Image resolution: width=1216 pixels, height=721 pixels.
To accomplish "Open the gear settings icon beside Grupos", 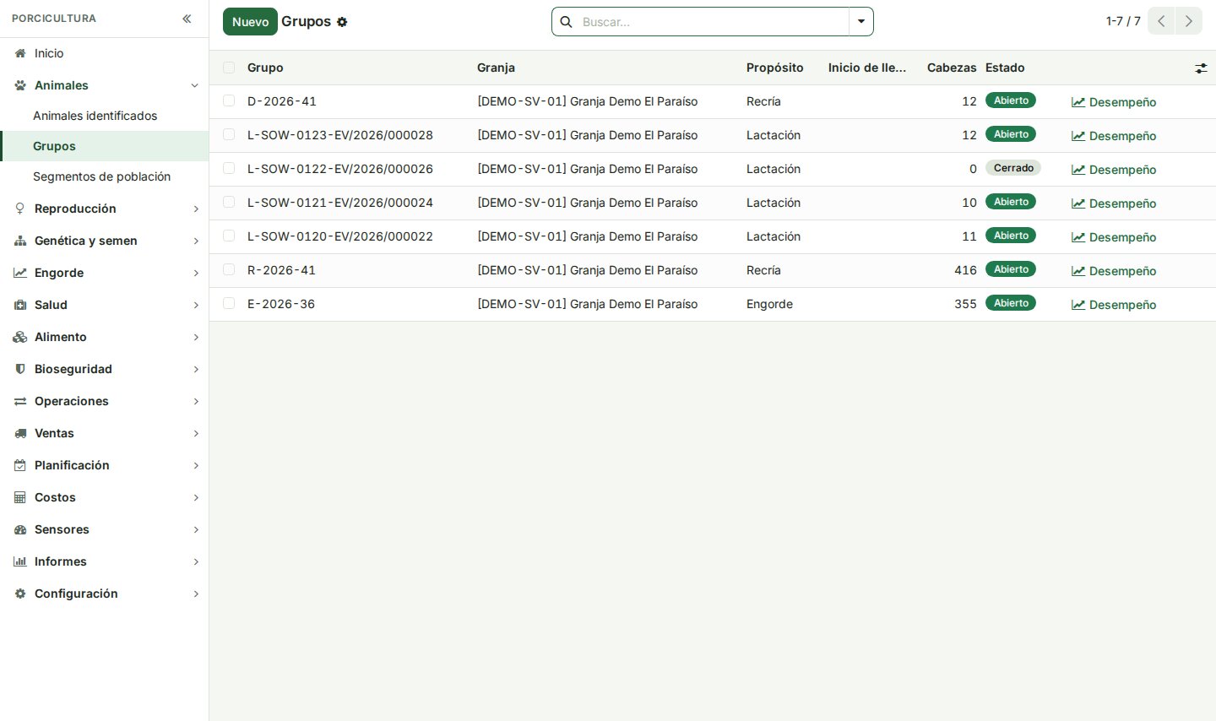I will coord(342,22).
